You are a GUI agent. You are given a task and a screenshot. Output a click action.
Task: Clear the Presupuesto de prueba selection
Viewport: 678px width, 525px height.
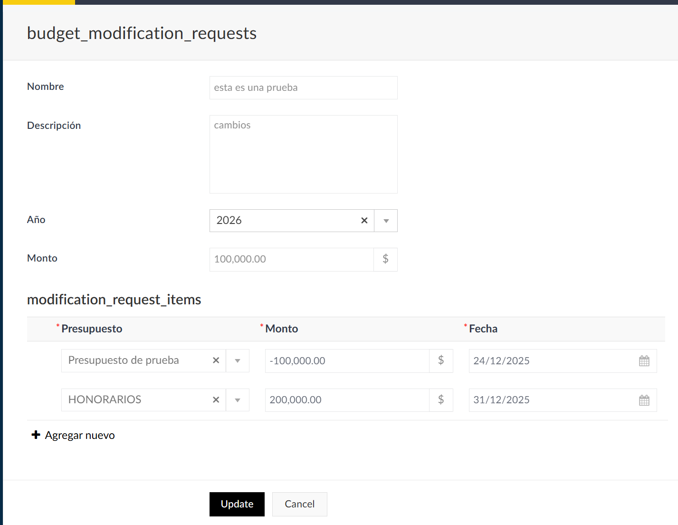pyautogui.click(x=216, y=360)
